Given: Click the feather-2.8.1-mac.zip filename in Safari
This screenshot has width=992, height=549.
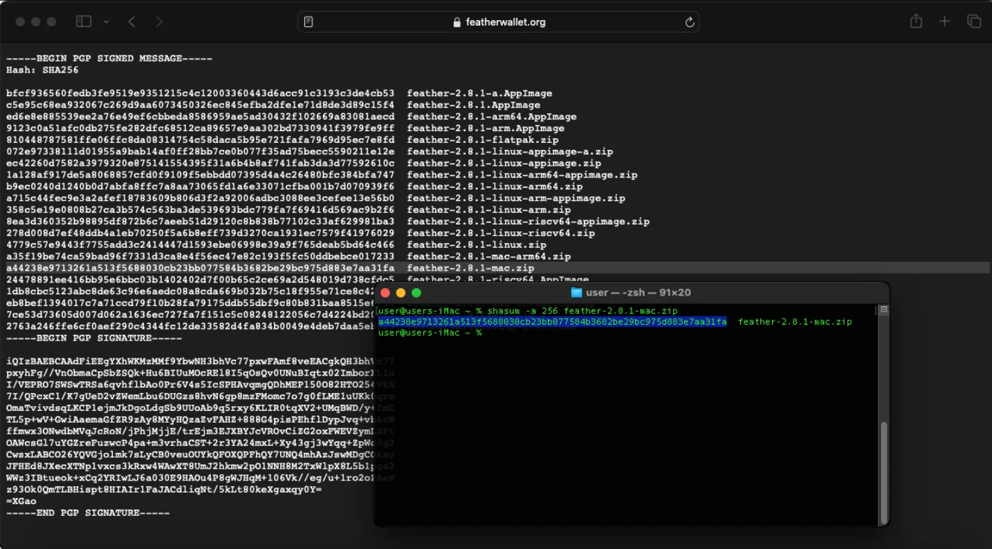Looking at the screenshot, I should (x=470, y=268).
